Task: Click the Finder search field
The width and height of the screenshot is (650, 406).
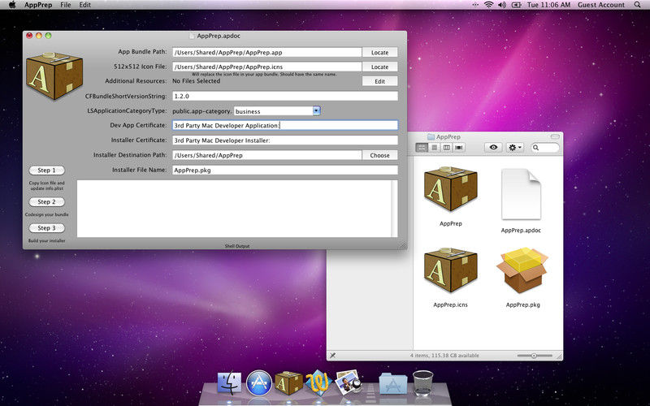Action: coord(544,148)
